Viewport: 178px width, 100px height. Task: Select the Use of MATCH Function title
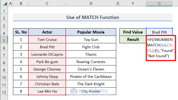click(x=93, y=17)
